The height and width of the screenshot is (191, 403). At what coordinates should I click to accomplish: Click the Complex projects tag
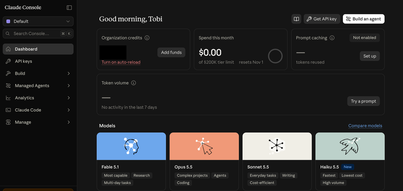point(192,175)
